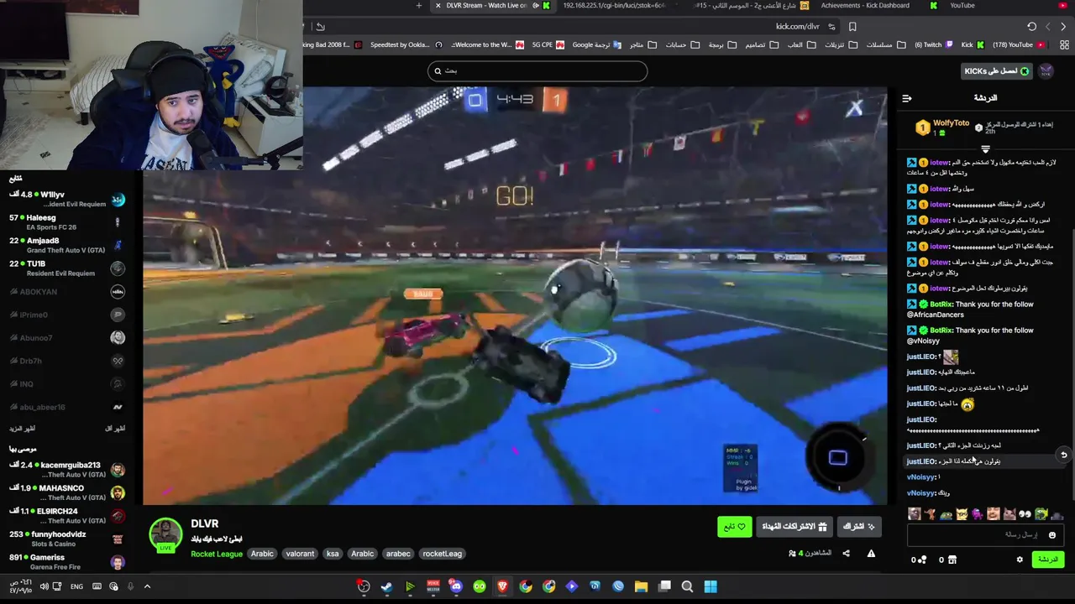Open the W1llyv channel in sidebar
The width and height of the screenshot is (1075, 604).
pyautogui.click(x=67, y=199)
